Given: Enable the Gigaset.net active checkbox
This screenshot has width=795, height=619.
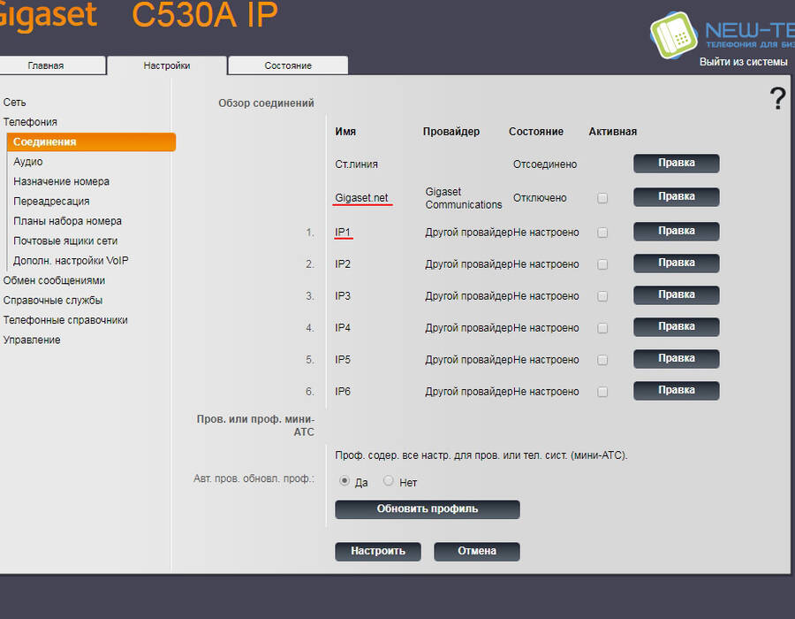Looking at the screenshot, I should [x=602, y=198].
